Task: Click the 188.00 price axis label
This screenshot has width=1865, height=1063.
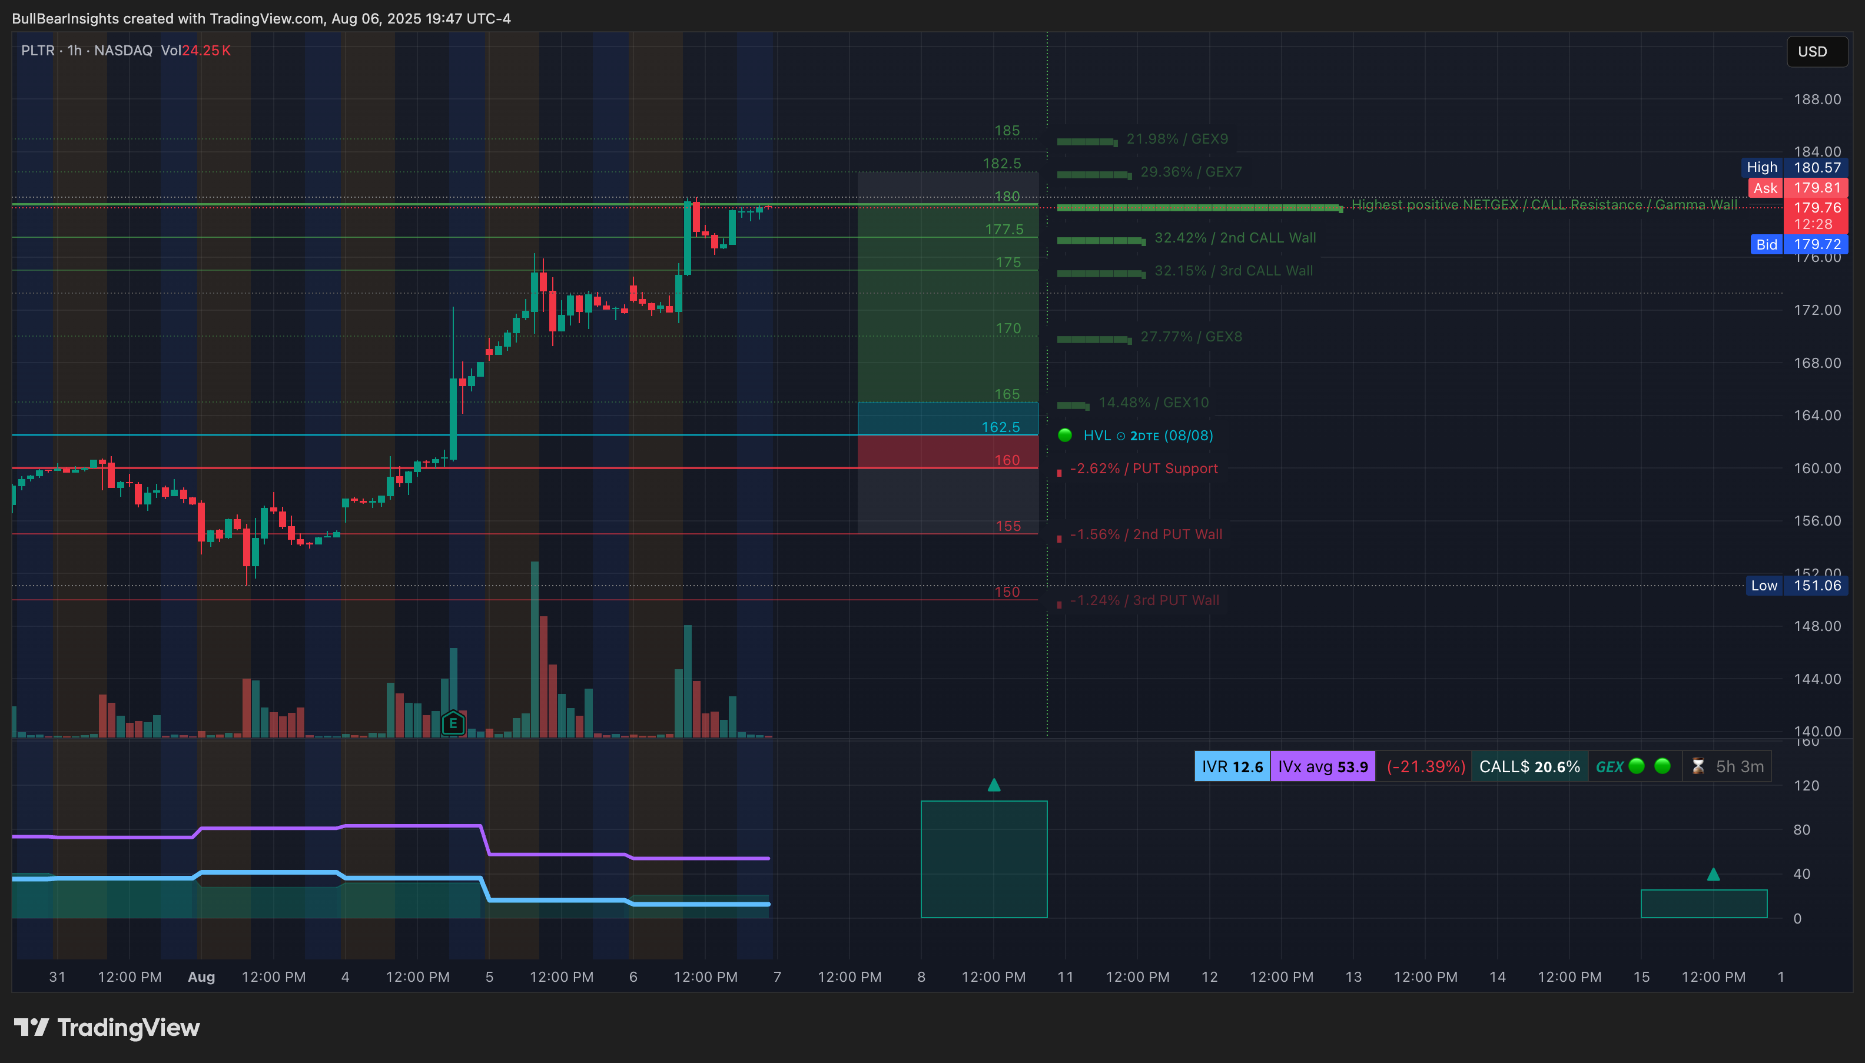Action: click(x=1817, y=99)
